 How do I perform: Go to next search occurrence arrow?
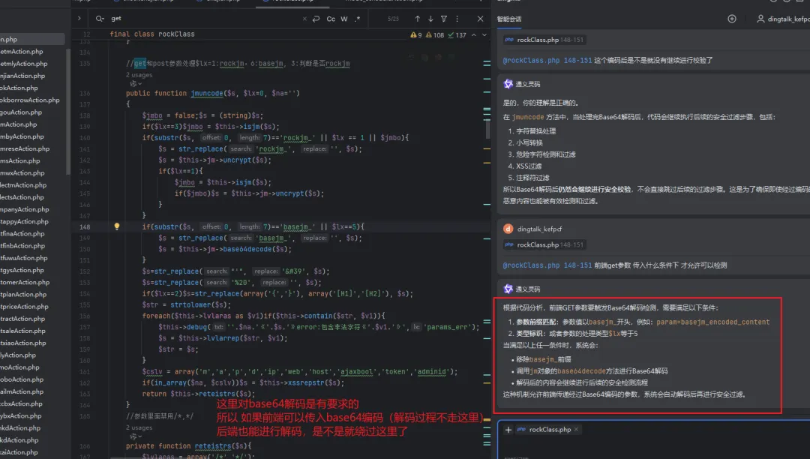pos(430,19)
